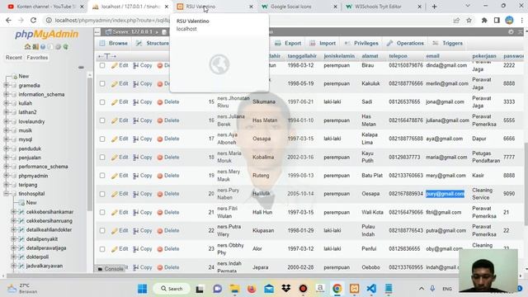The image size is (528, 297).
Task: Expand the mysql database node
Action: [6, 139]
